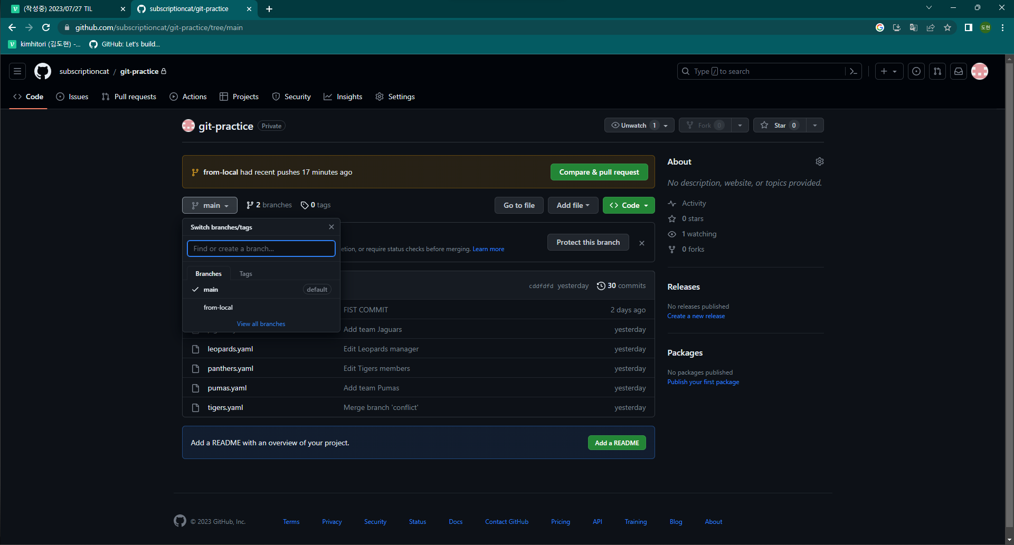Image resolution: width=1014 pixels, height=545 pixels.
Task: Click the Google account icon in address bar
Action: 880,27
